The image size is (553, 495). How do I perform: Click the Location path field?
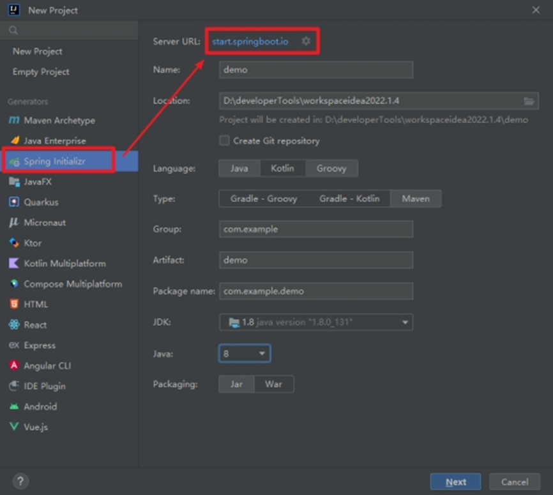(371, 100)
